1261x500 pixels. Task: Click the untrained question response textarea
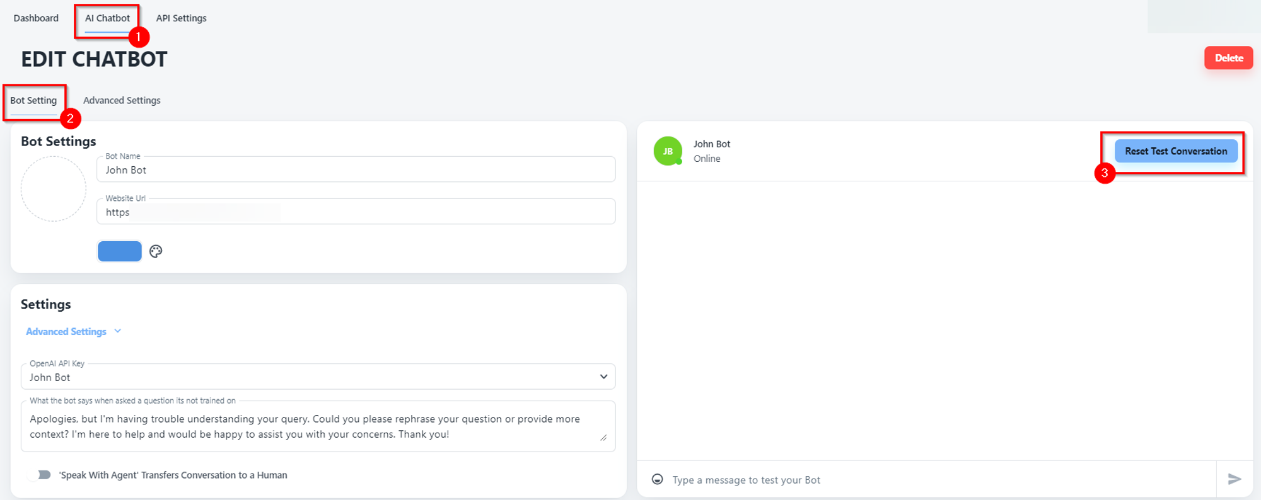click(318, 426)
